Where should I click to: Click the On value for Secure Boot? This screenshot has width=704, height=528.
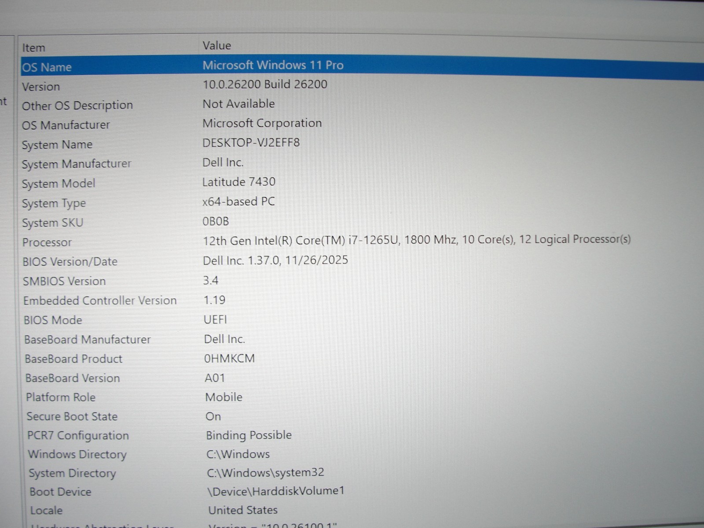(213, 416)
